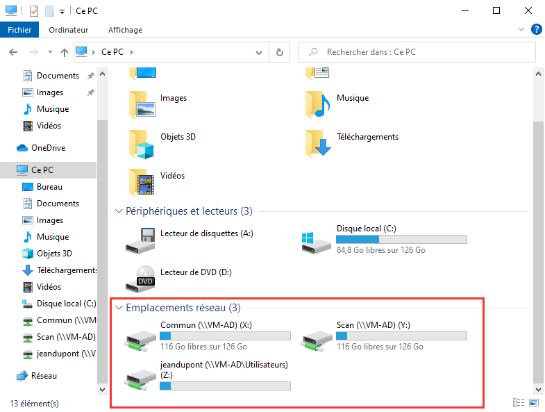Open the Commun (\\VM-AD) (X:) network drive
This screenshot has width=545, height=412.
[x=140, y=338]
